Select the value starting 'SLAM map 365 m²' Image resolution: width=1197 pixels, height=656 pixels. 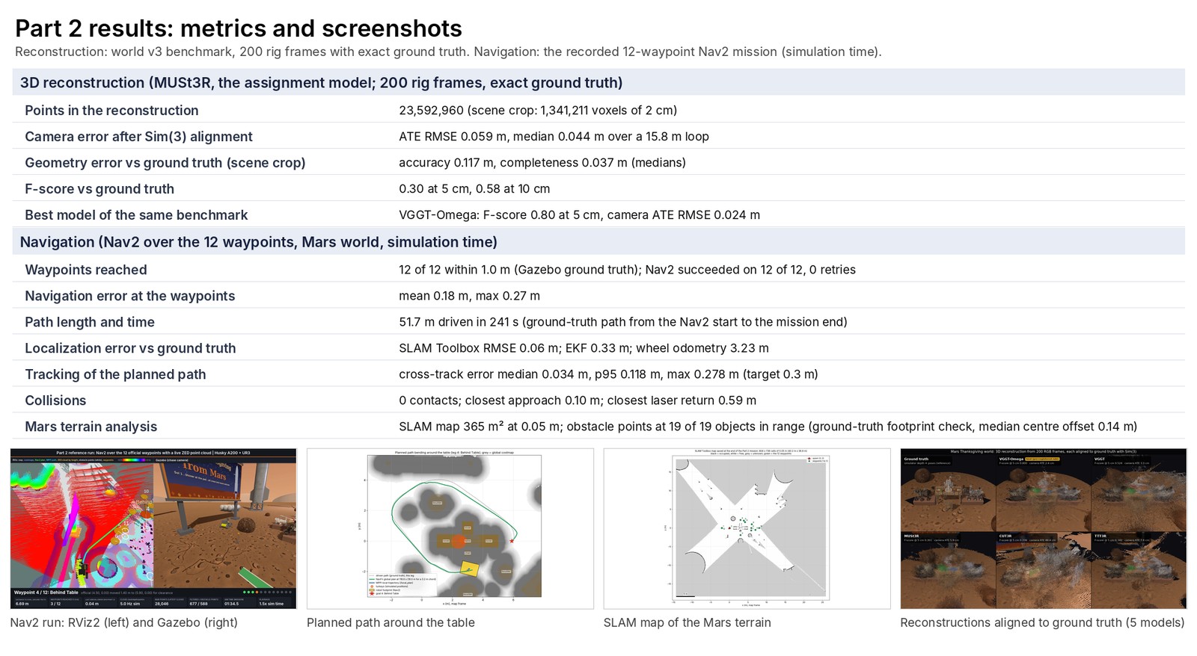pyautogui.click(x=768, y=427)
